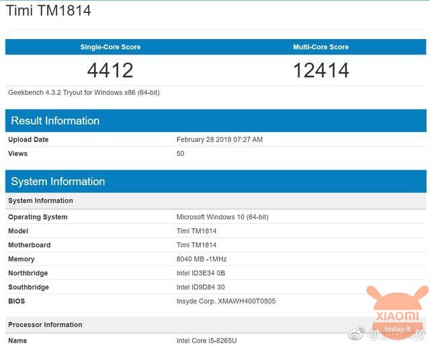
Task: Select the Intel Core i5-8265U value
Action: tap(206, 341)
